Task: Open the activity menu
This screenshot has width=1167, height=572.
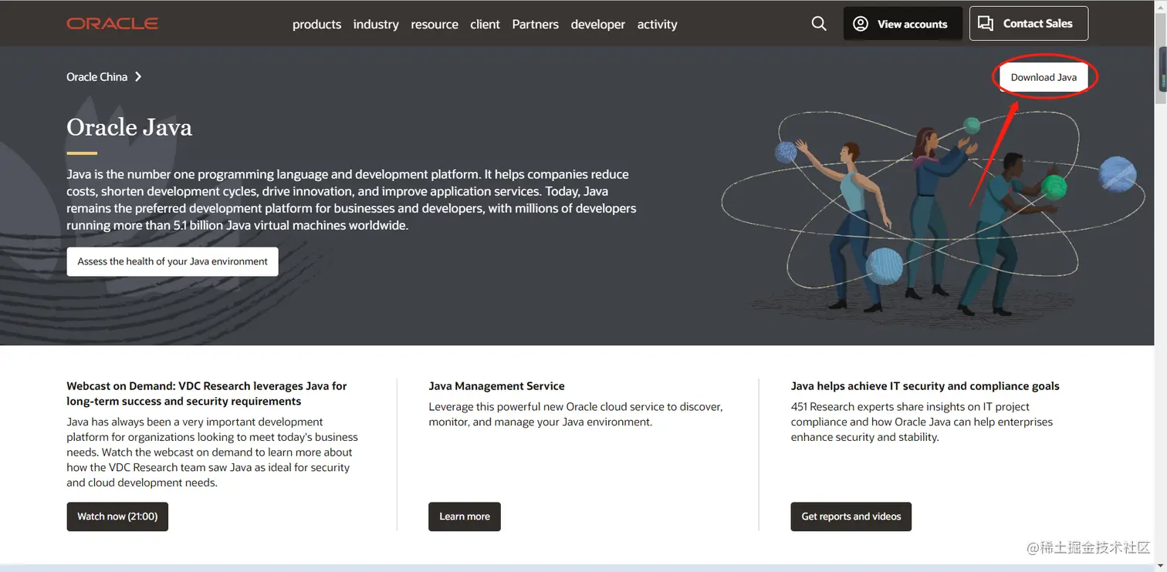Action: 658,25
